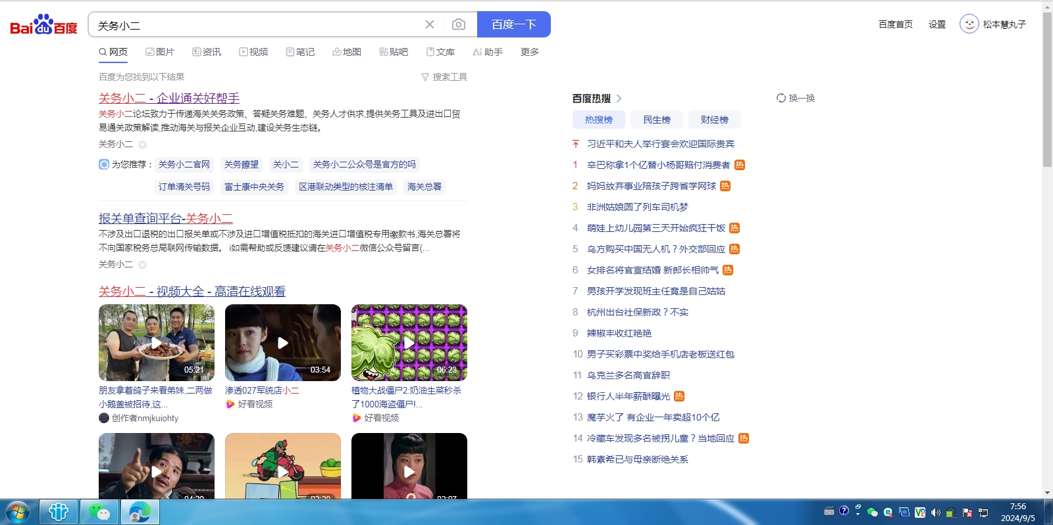Go to 百度首页
Image resolution: width=1053 pixels, height=525 pixels.
coord(896,24)
